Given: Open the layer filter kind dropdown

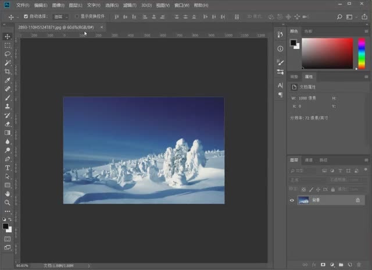Looking at the screenshot, I should (x=302, y=170).
